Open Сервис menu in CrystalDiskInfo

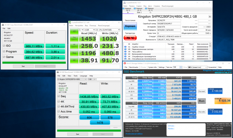[139, 6]
